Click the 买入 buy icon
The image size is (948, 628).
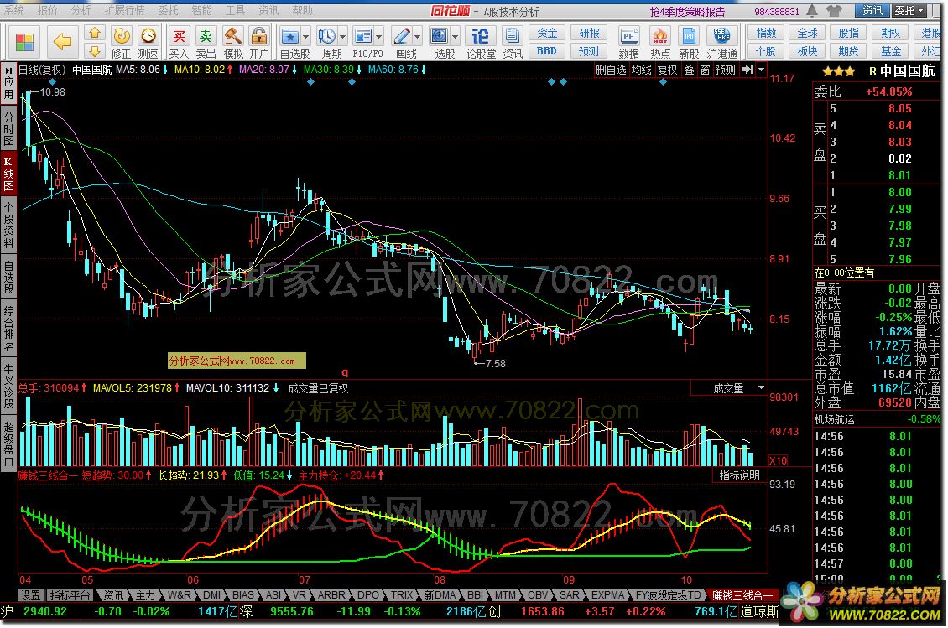tap(179, 42)
